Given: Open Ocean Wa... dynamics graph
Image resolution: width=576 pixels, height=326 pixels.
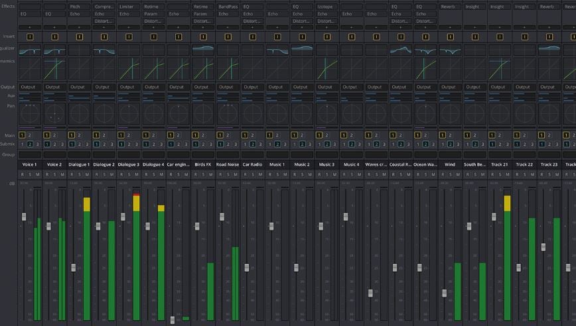Looking at the screenshot, I should 425,68.
